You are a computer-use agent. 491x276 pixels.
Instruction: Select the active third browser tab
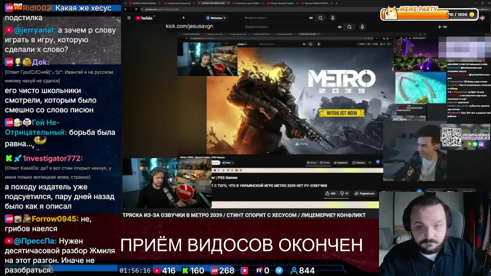point(214,3)
